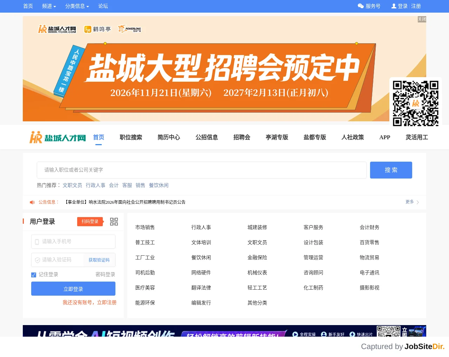Open the AI短视频创作 banner ad
Viewport: 449px width, 357px height.
point(224,331)
